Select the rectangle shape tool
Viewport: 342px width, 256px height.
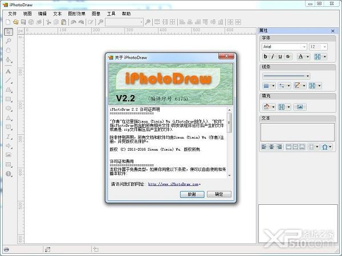[x=9, y=99]
